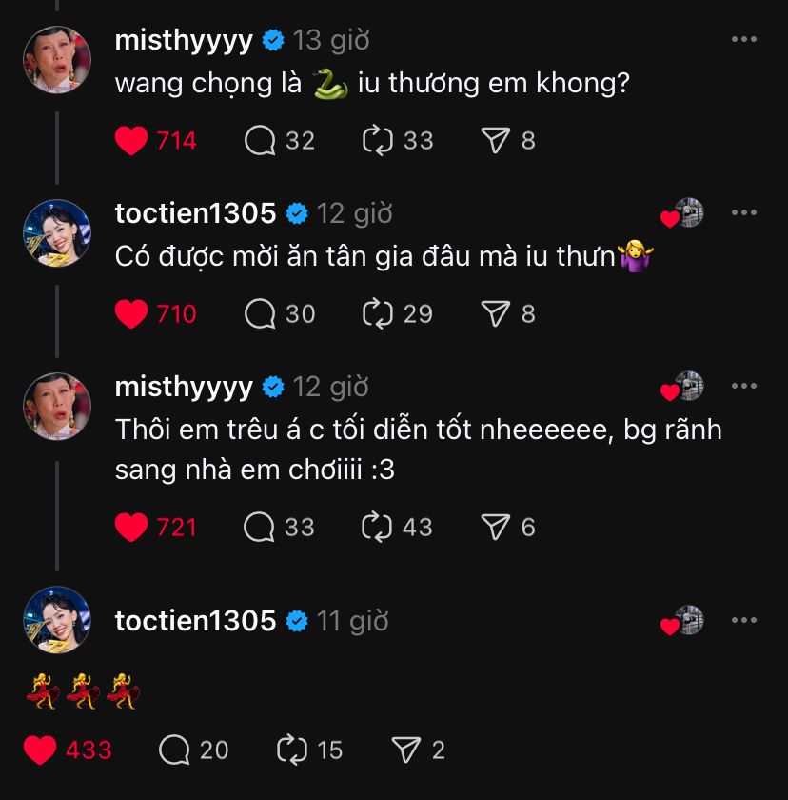Open more options on toctien1305's 11 giờ post
The height and width of the screenshot is (800, 788).
coord(743,620)
